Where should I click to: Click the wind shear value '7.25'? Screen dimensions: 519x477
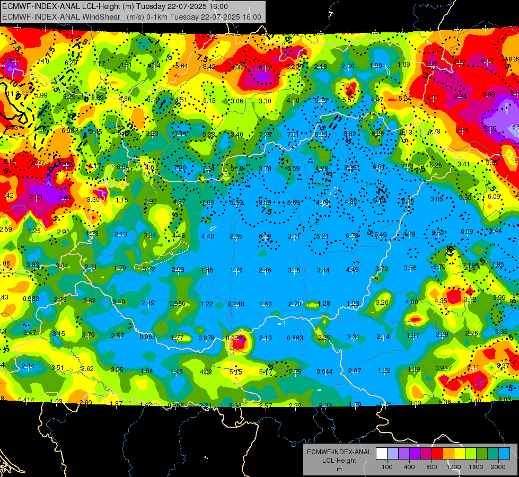[265, 135]
